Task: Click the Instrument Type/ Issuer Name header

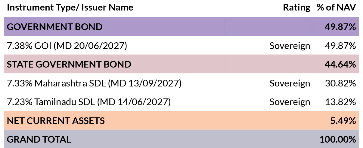Action: 70,8
